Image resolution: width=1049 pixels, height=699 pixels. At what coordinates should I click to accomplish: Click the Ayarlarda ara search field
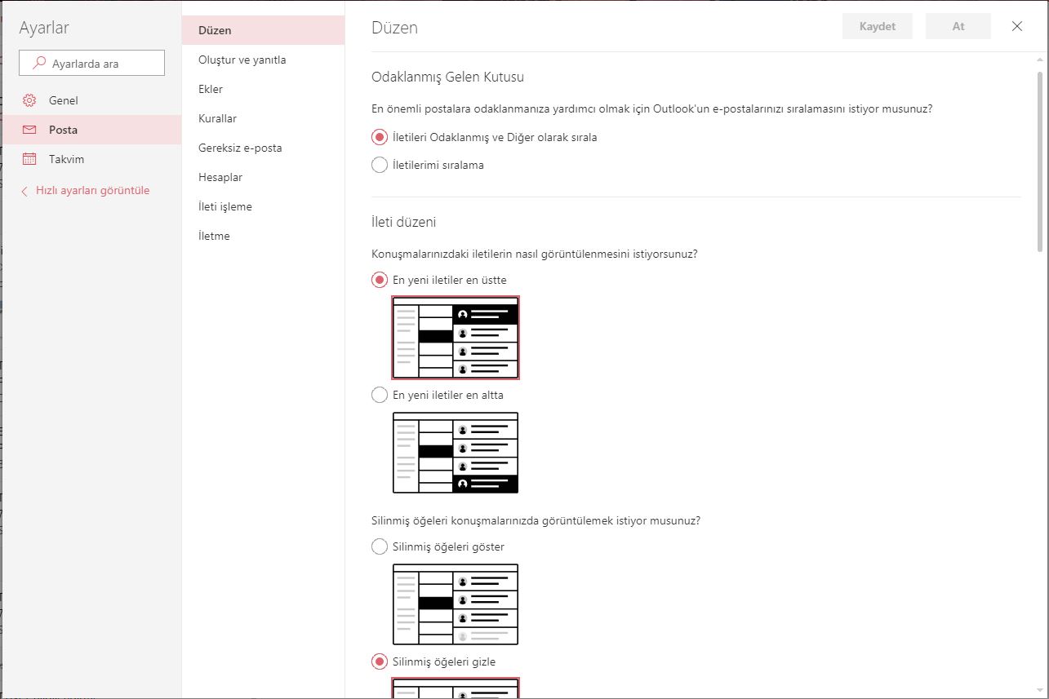click(91, 63)
